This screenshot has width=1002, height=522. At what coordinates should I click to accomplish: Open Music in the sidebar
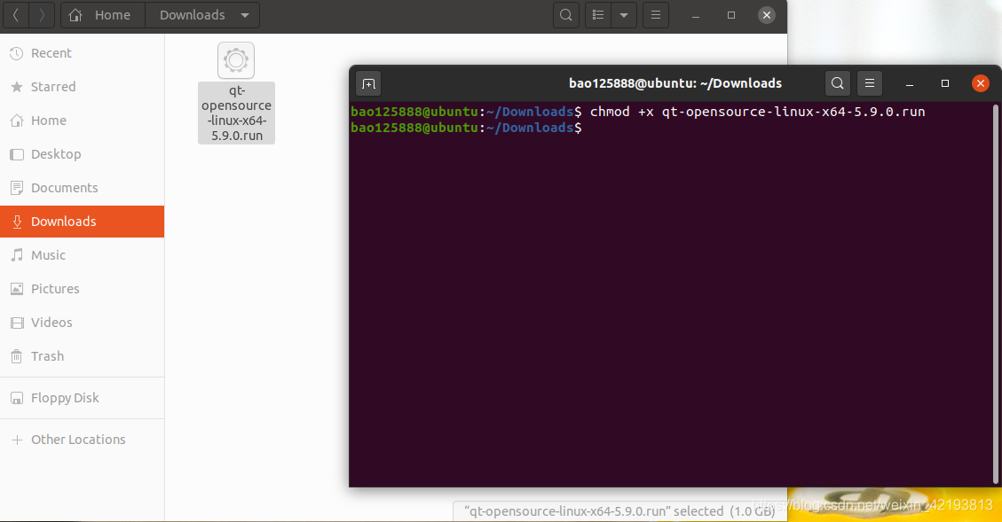coord(82,255)
